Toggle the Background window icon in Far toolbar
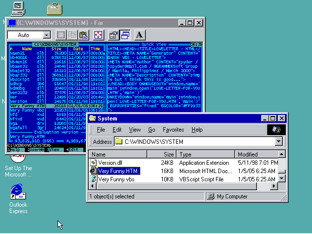Image resolution: width=312 pixels, height=234 pixels. point(125,35)
